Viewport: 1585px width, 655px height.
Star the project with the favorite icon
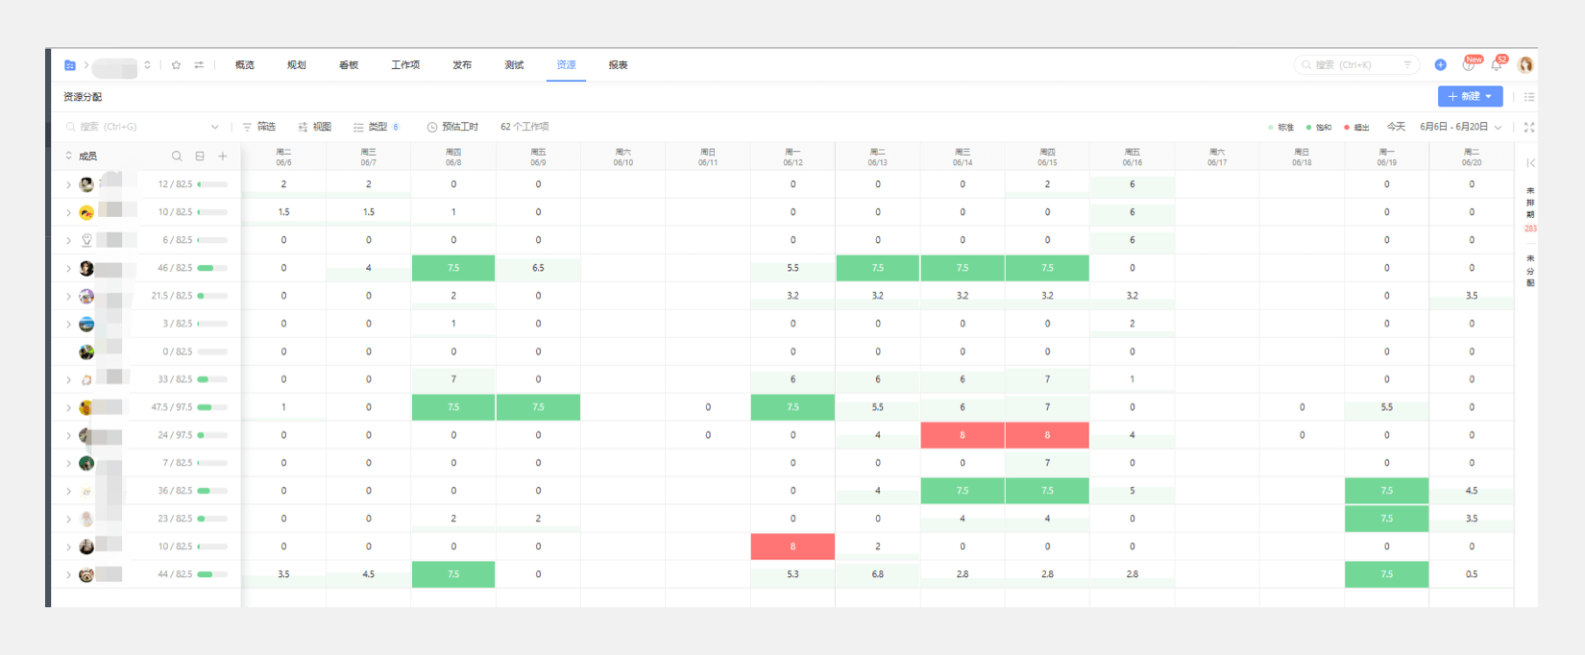pyautogui.click(x=176, y=65)
